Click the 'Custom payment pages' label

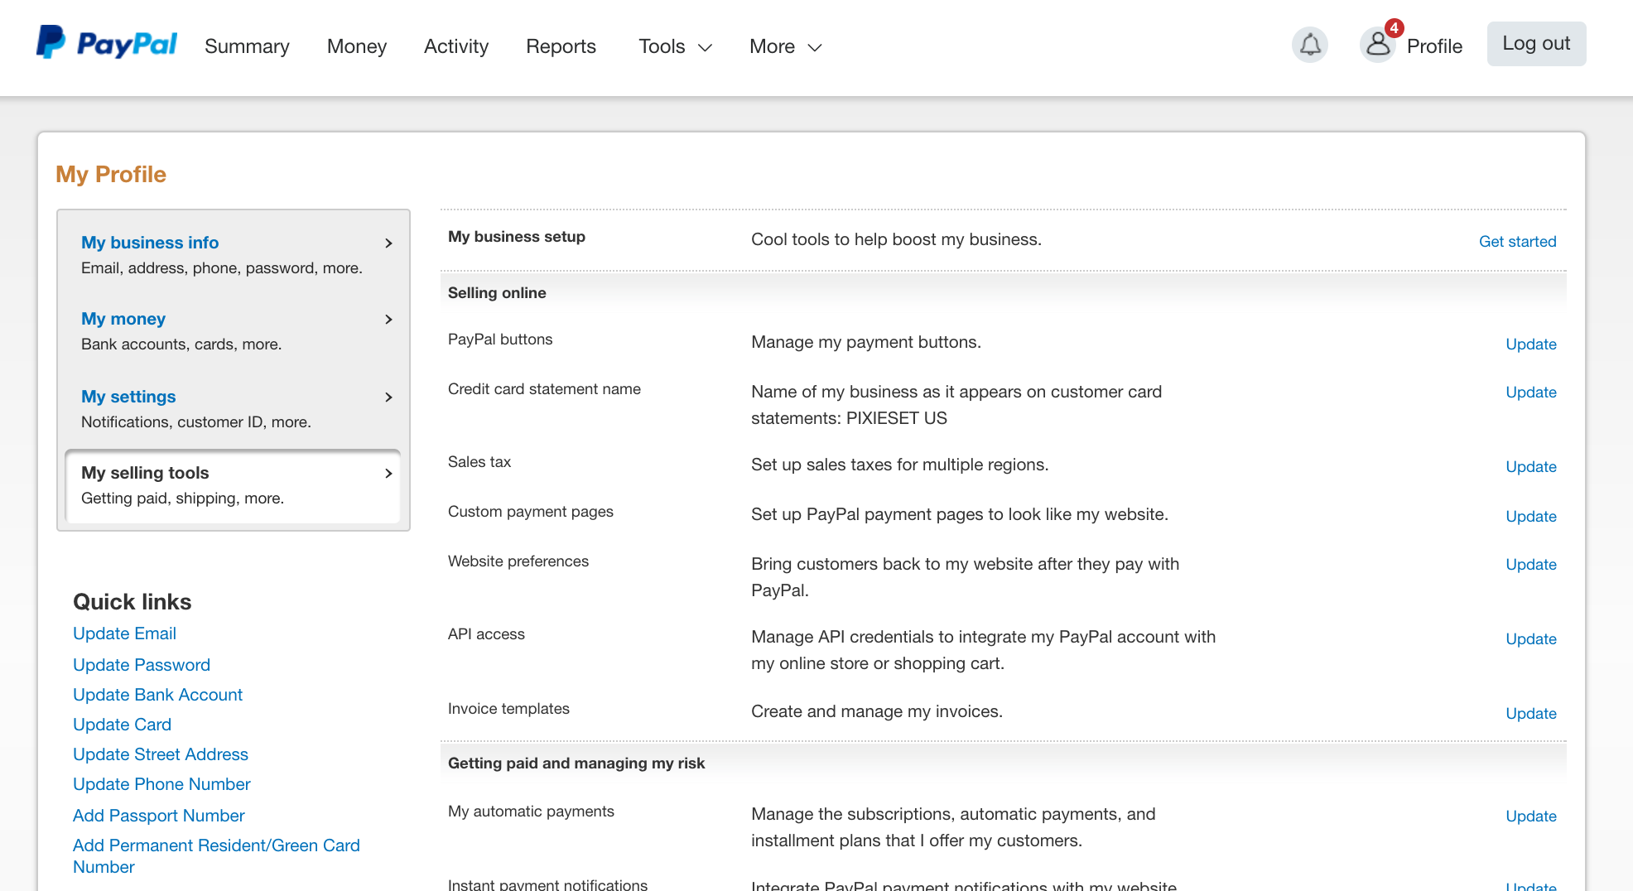(531, 512)
